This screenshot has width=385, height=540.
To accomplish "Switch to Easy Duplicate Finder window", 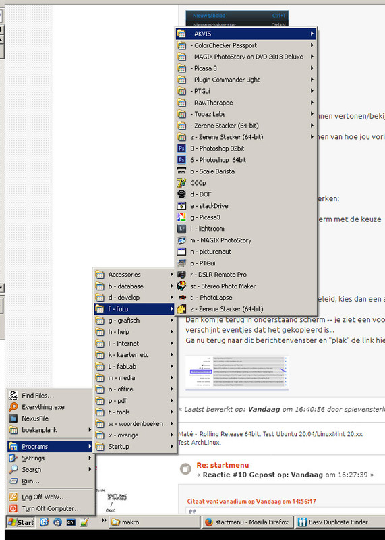I will click(x=340, y=522).
